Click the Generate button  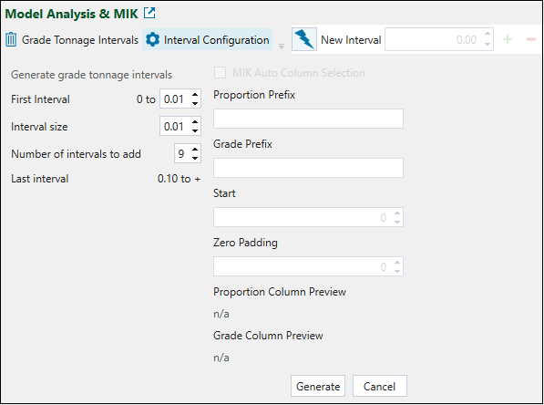318,386
